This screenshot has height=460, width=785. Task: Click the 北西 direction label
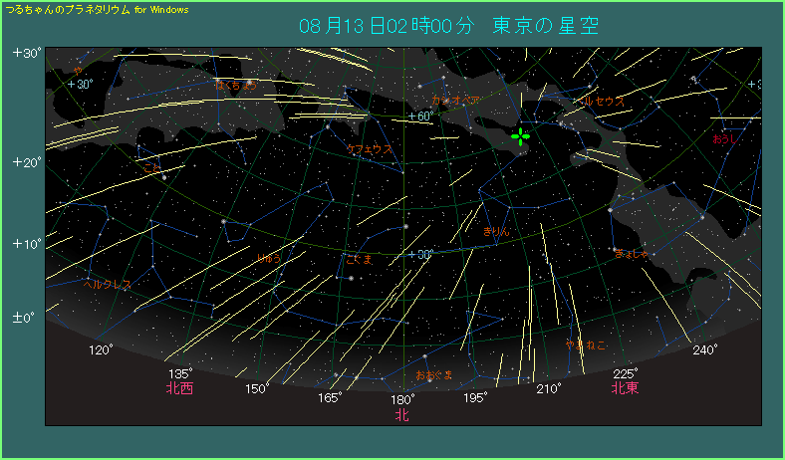[x=179, y=388]
